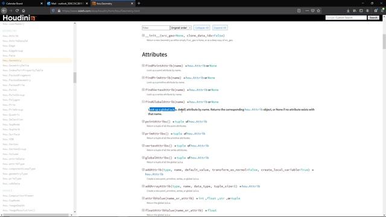Open the Library toolbar icon
This screenshot has height=217, width=386.
point(355,11)
